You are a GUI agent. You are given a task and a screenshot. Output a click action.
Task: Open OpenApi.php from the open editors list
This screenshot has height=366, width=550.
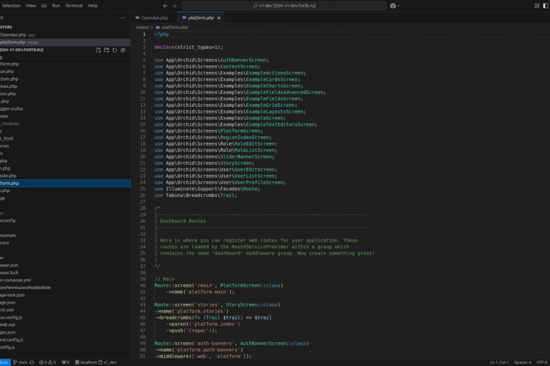point(13,35)
